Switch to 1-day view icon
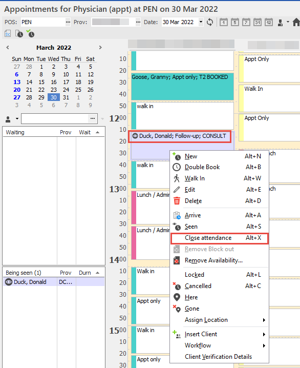The width and height of the screenshot is (300, 368). coord(224,23)
